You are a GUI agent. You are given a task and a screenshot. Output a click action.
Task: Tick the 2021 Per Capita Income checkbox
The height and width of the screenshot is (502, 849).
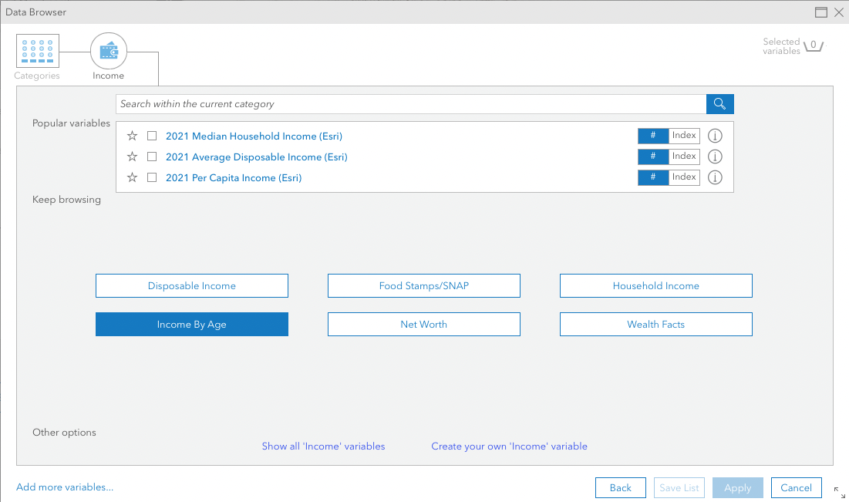click(x=152, y=177)
